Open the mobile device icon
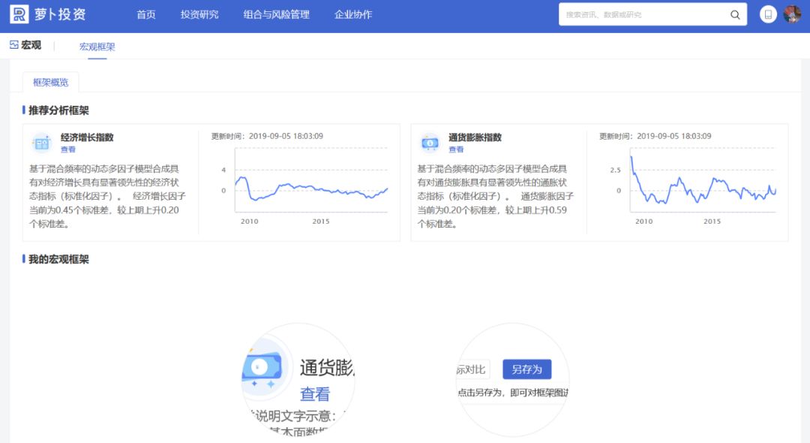The height and width of the screenshot is (443, 810). [x=767, y=14]
